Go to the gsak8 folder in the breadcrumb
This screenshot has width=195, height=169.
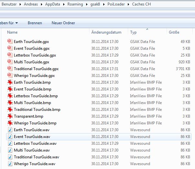click(95, 4)
